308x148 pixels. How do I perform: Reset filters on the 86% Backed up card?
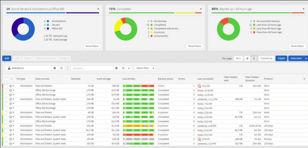tap(297, 46)
